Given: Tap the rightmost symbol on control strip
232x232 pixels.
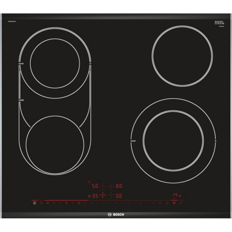Looking at the screenshot, I should [x=181, y=203].
